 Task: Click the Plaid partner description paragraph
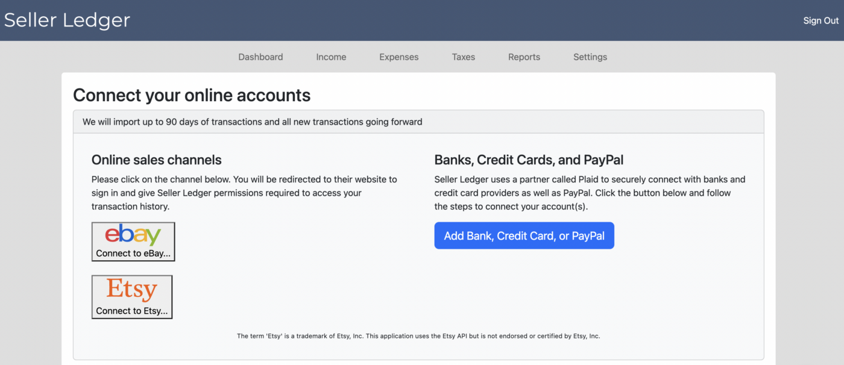point(590,193)
